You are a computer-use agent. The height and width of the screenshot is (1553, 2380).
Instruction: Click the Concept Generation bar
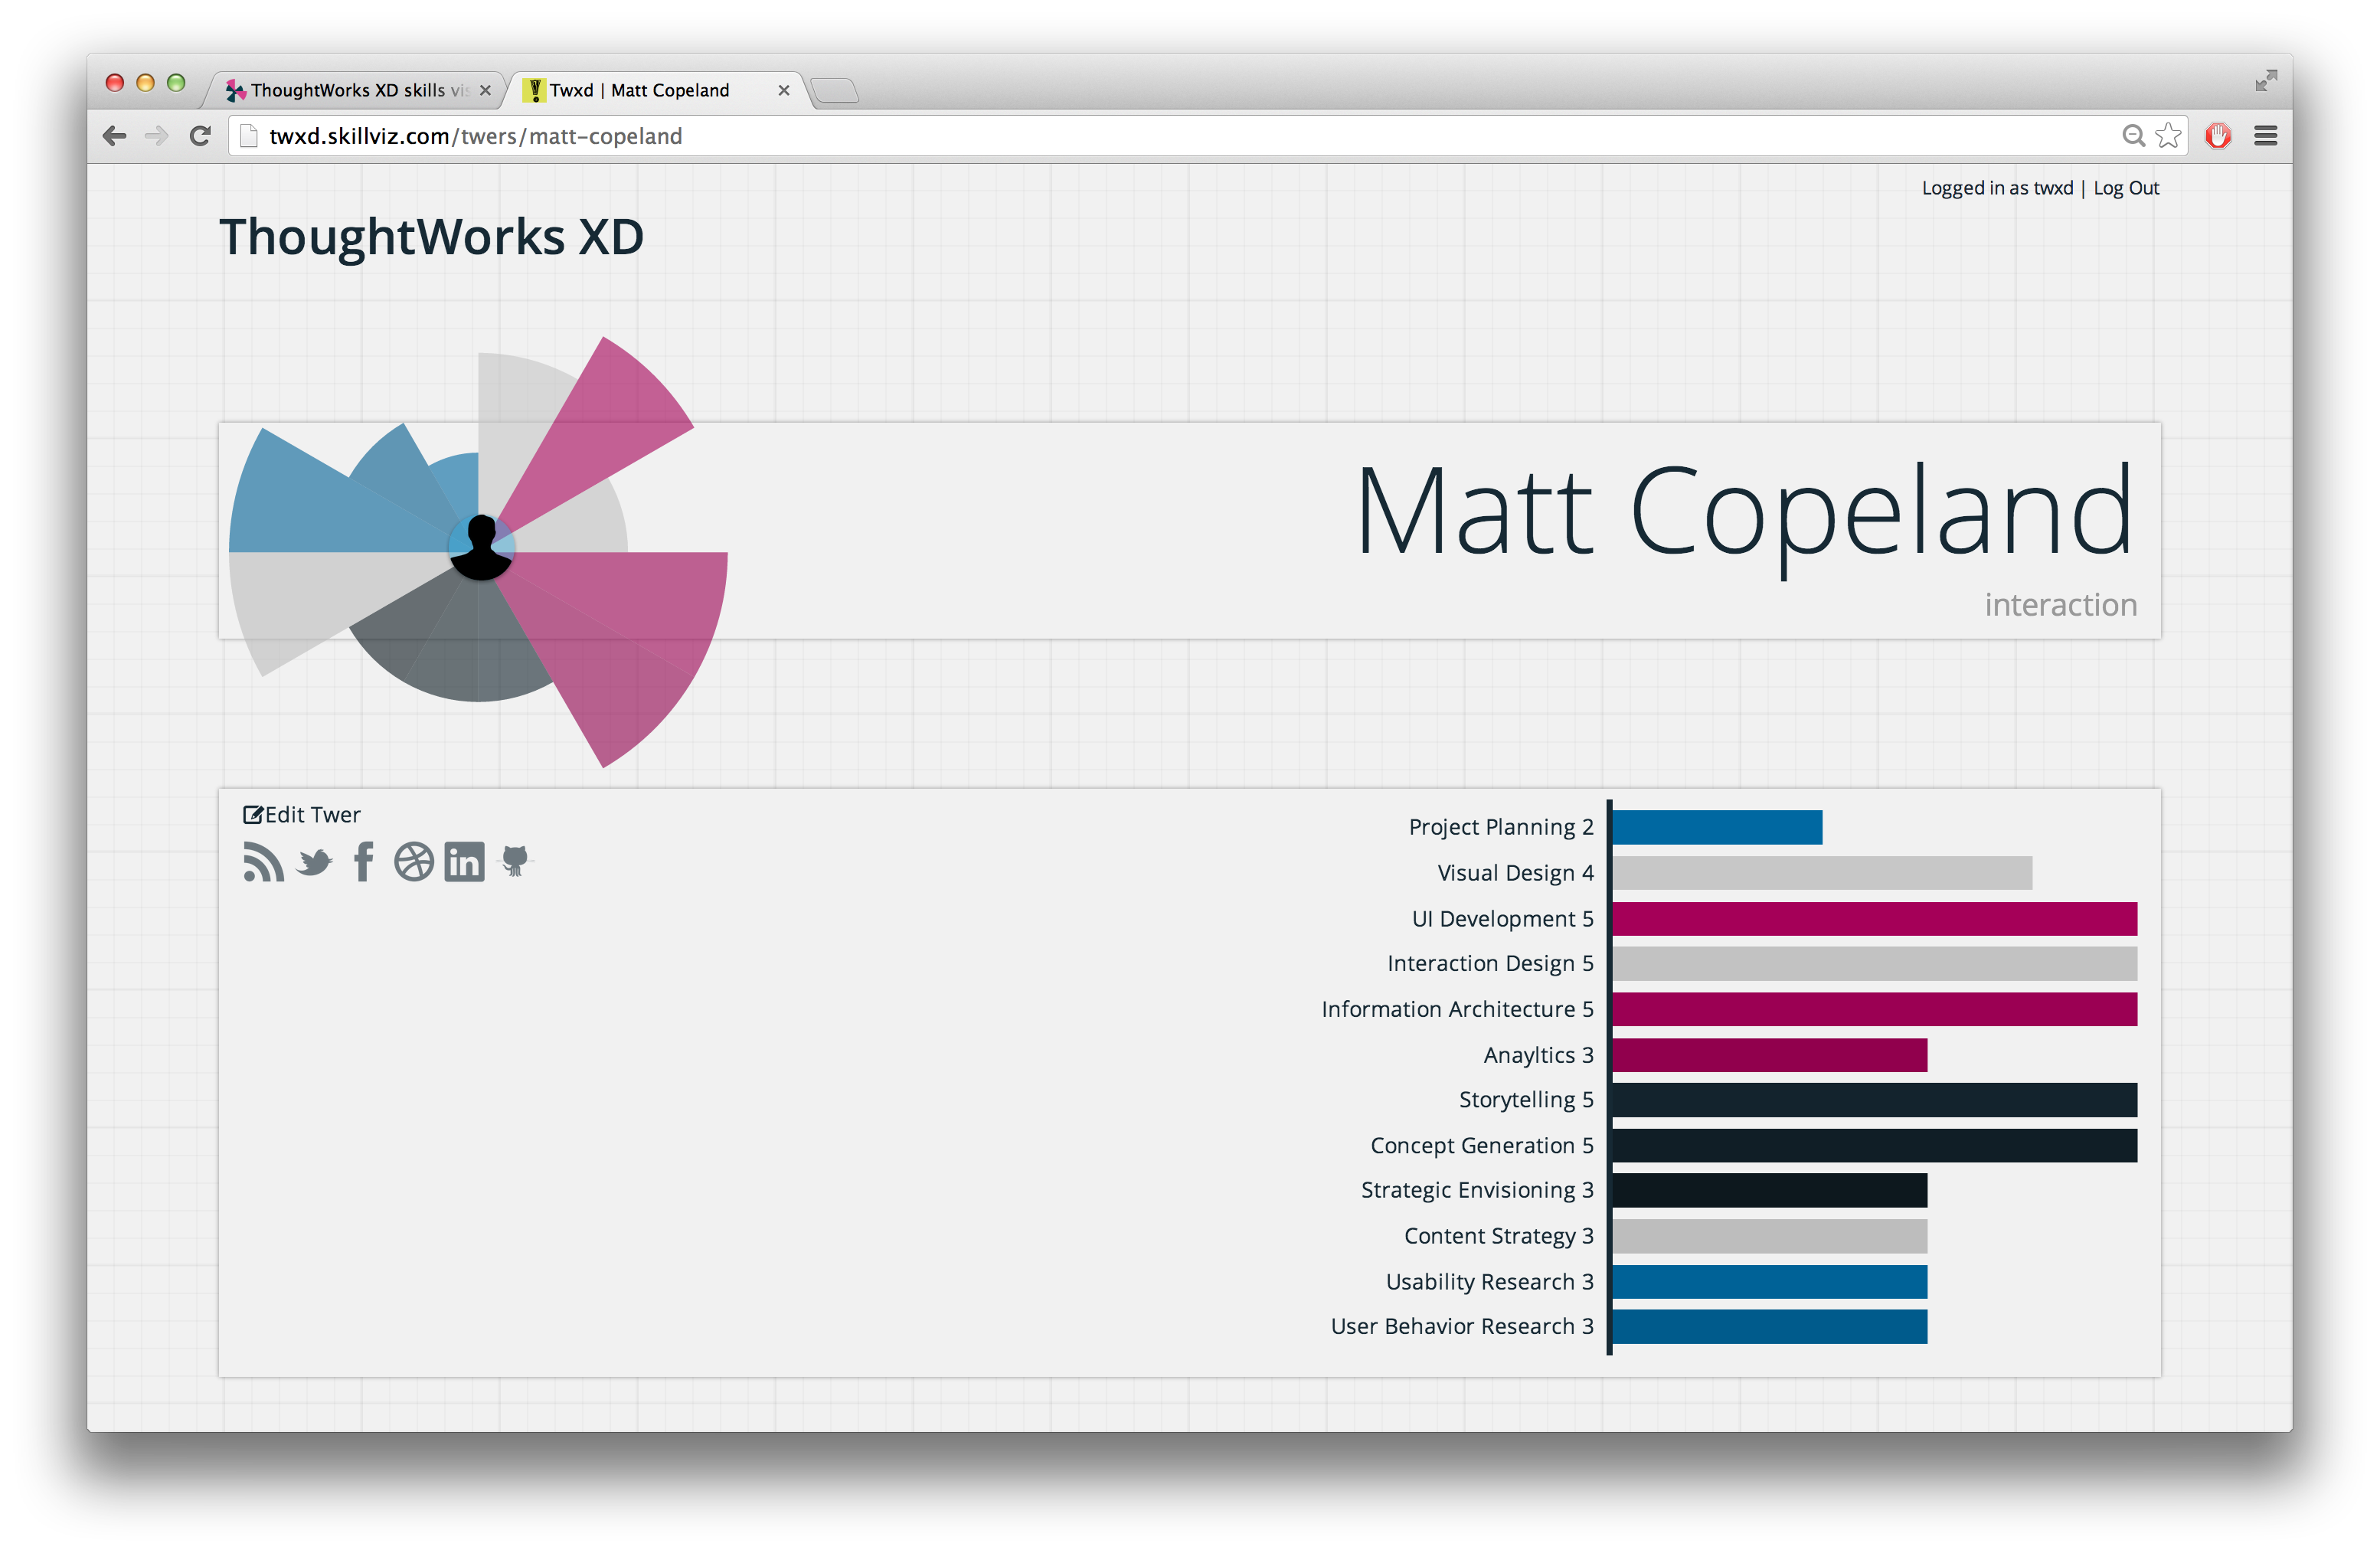point(1874,1146)
